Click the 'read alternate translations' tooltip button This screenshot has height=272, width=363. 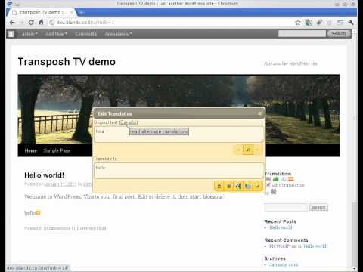coord(159,131)
